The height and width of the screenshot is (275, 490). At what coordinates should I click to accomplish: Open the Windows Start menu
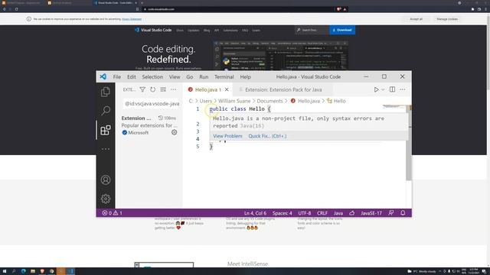point(5,271)
